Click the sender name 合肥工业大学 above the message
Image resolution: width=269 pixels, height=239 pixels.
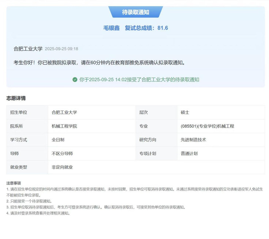tap(28, 49)
